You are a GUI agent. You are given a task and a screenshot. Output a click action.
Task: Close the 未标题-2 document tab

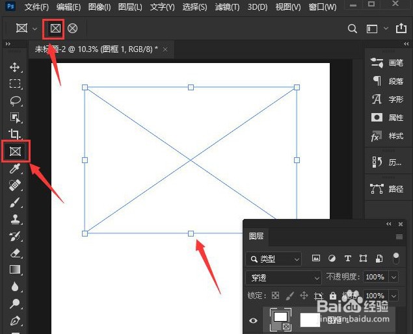tap(165, 49)
